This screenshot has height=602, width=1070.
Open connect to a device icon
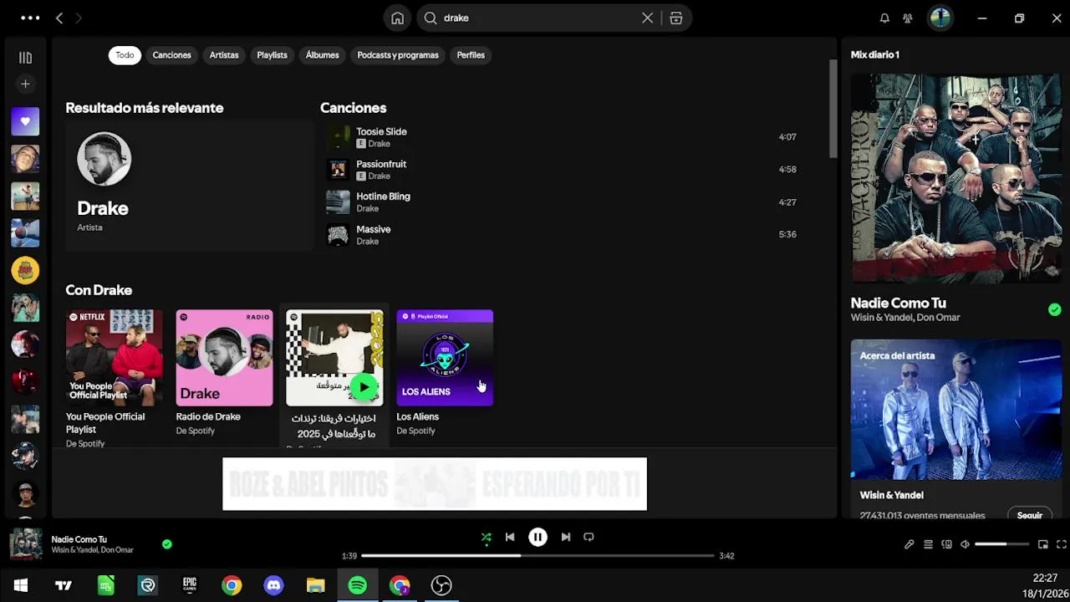(946, 544)
